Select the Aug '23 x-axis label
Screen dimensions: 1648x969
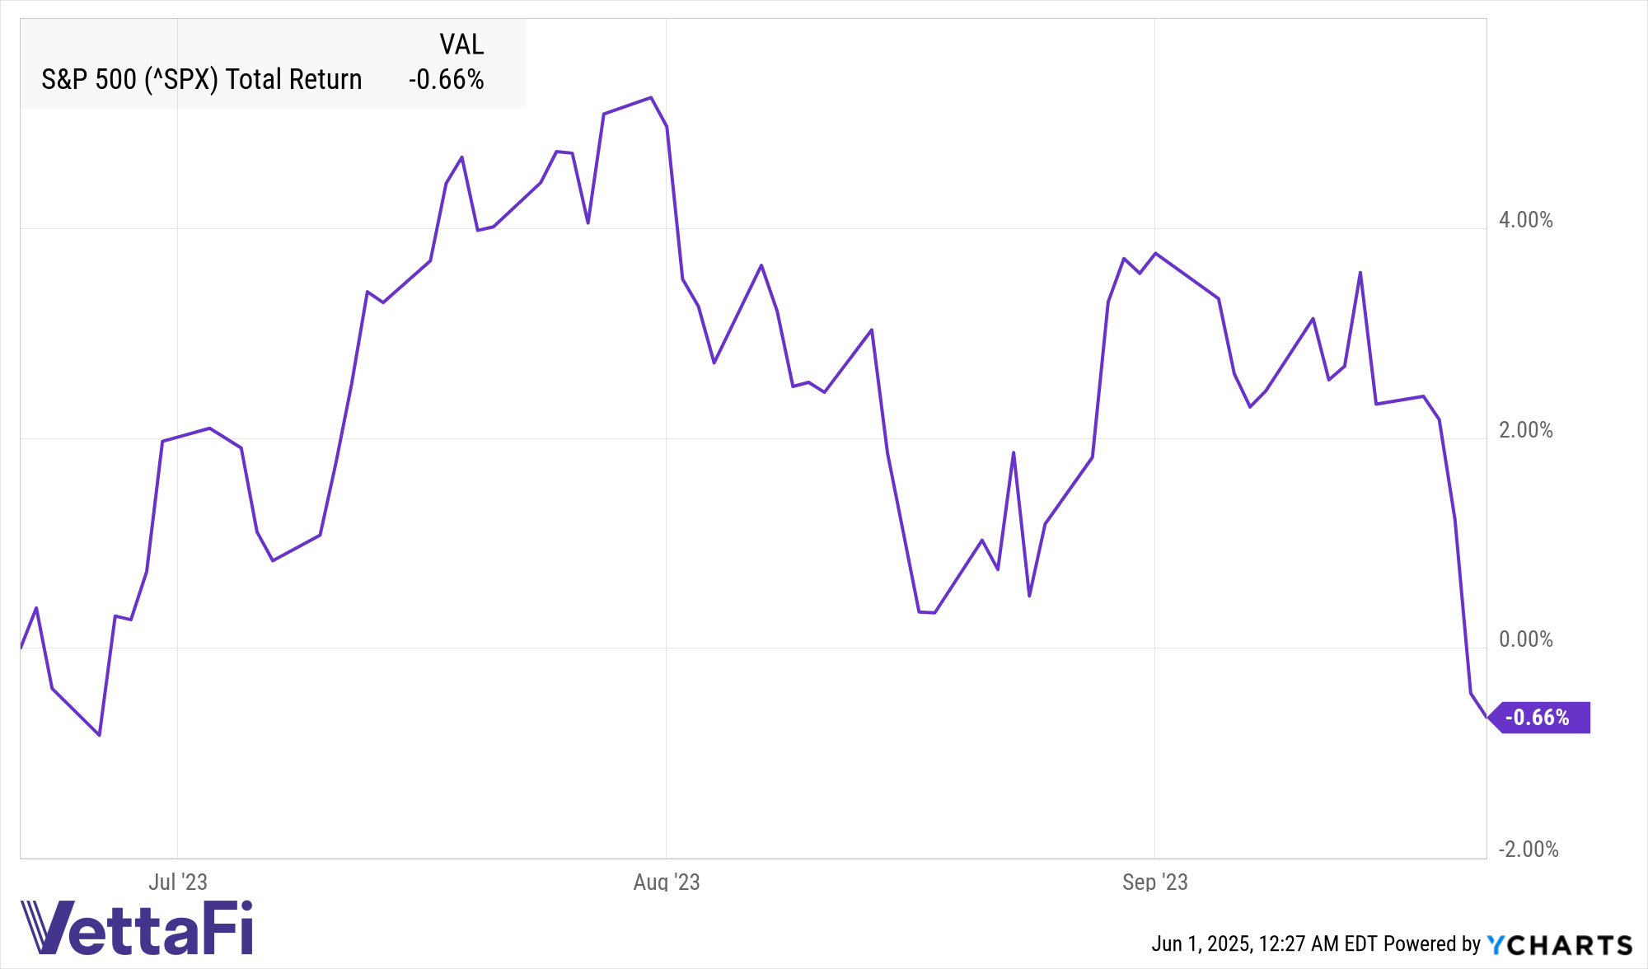[667, 882]
